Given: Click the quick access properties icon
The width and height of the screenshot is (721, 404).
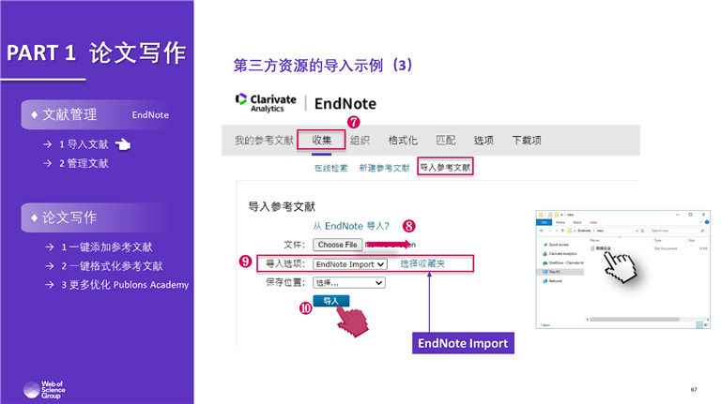Looking at the screenshot, I should tap(550, 215).
